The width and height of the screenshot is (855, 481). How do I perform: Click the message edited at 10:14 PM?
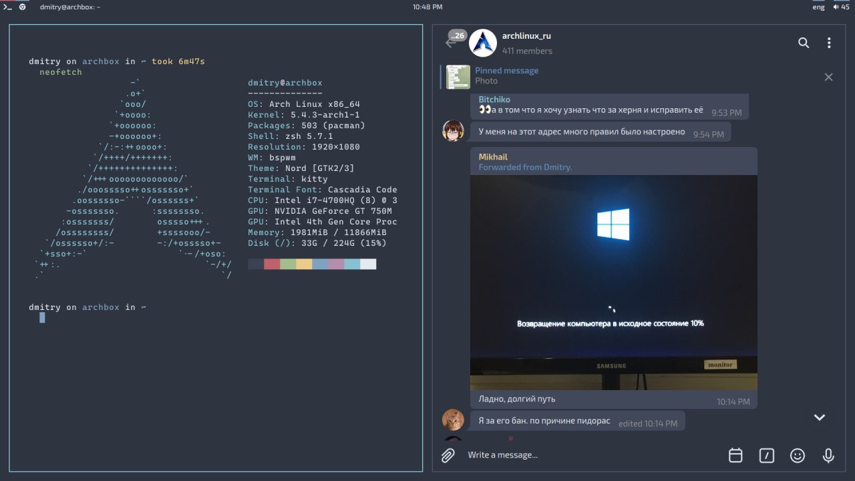(x=578, y=421)
